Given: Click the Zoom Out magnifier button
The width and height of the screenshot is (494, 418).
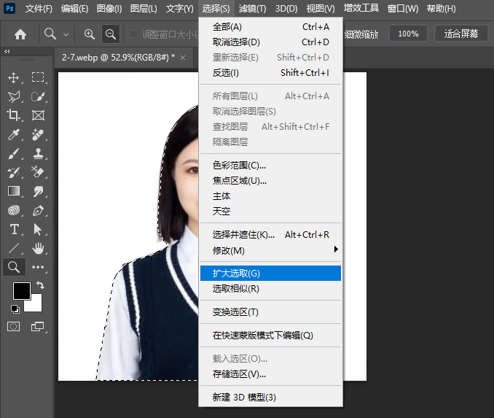Looking at the screenshot, I should tap(111, 34).
